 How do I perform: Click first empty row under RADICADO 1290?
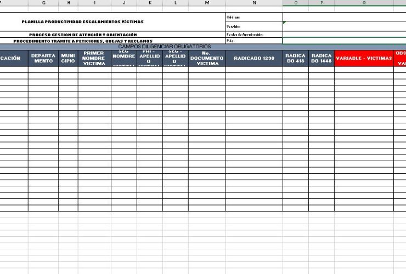[254, 70]
